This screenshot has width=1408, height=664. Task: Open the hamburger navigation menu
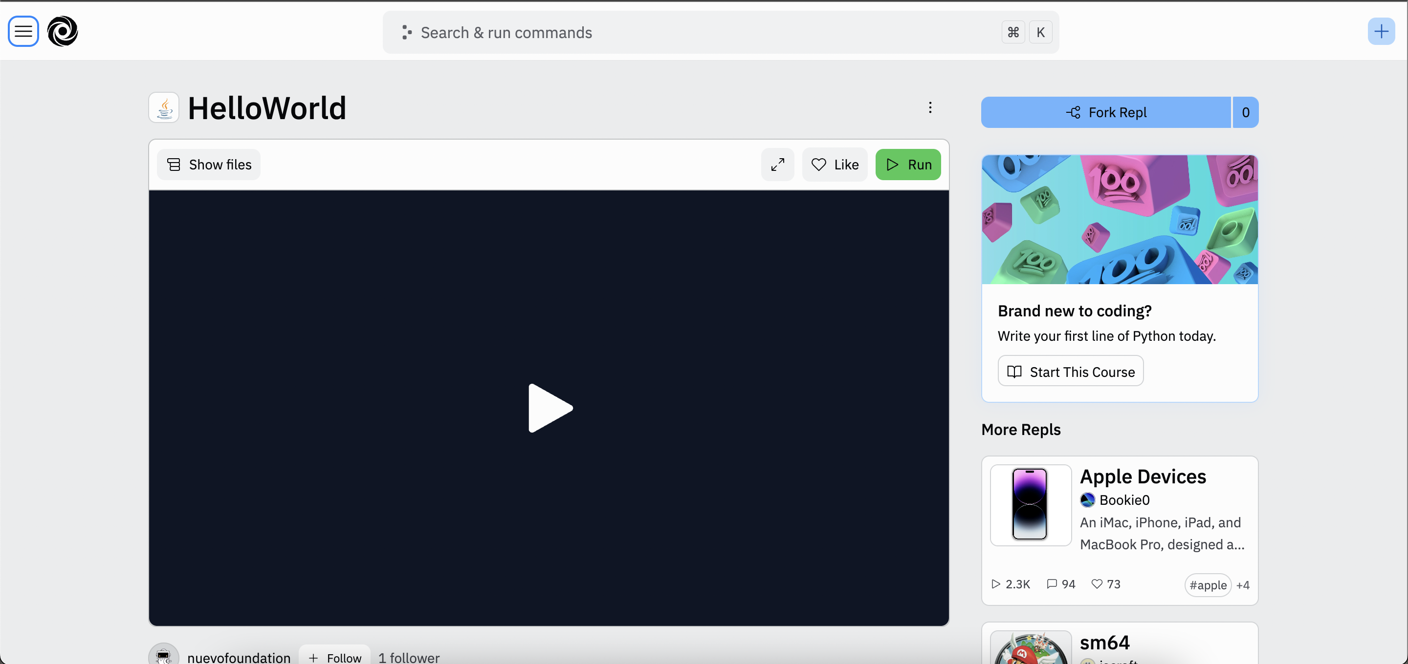(23, 31)
